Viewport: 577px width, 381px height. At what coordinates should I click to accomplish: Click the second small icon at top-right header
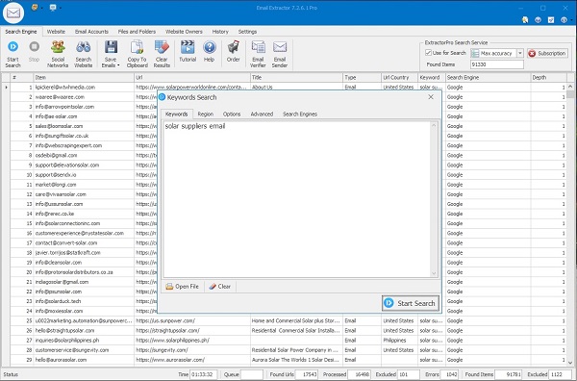538,20
